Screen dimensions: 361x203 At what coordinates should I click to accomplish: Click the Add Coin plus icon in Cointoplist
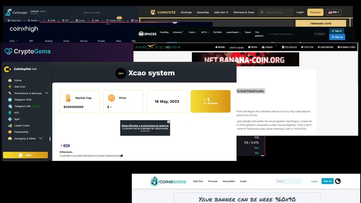click(10, 87)
